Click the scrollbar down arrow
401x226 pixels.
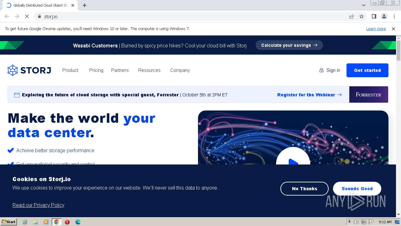click(x=398, y=215)
